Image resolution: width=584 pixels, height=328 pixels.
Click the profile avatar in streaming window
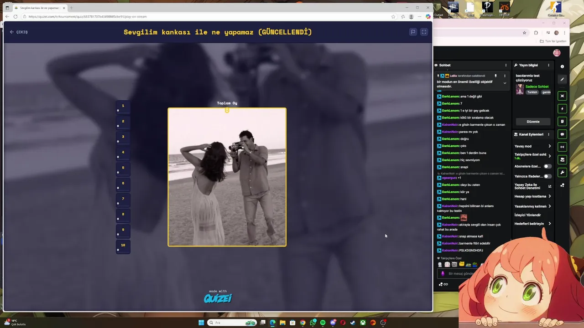[x=557, y=53]
